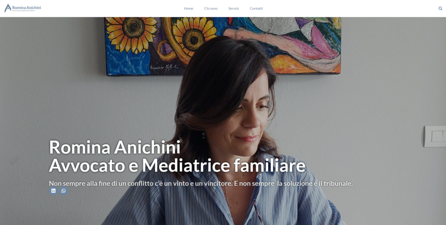This screenshot has width=446, height=225.
Task: Click the A-shaped logo mark in header
Action: point(8,8)
